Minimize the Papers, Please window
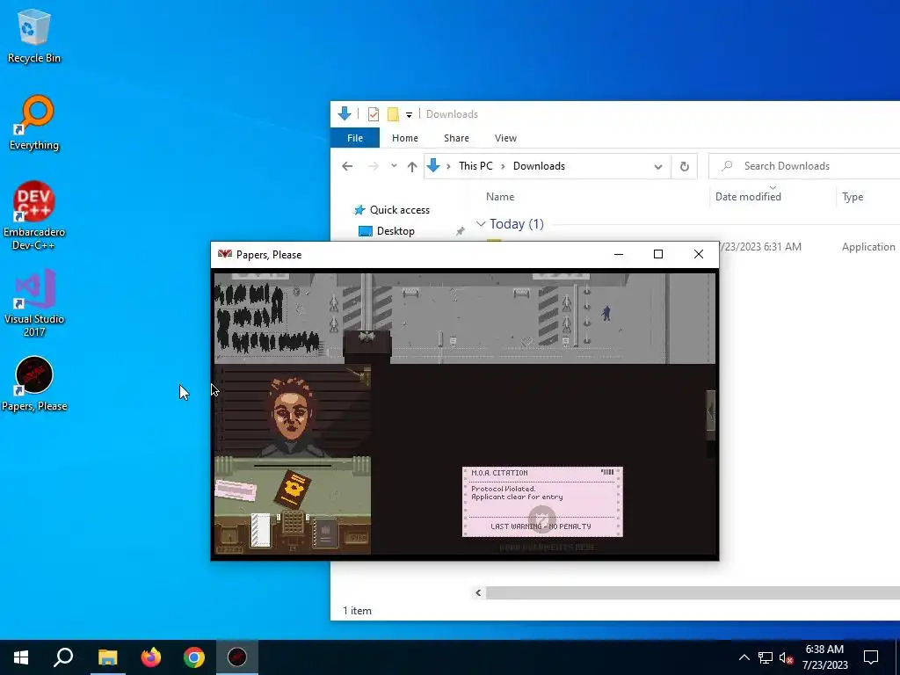 (x=619, y=254)
